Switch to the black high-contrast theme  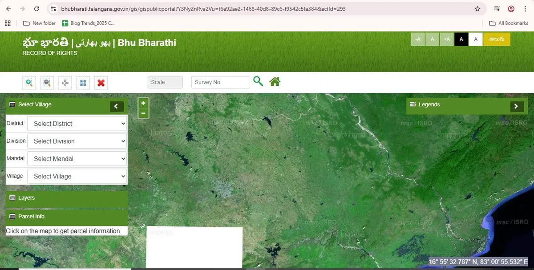point(461,39)
